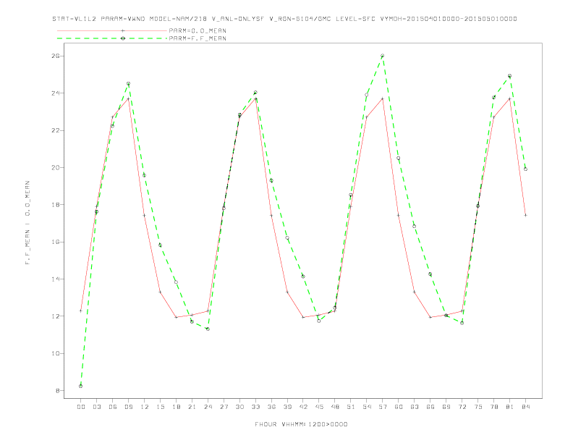This screenshot has height=443, width=573.
Task: Click the green circle marker at hour 09
Action: click(x=128, y=84)
